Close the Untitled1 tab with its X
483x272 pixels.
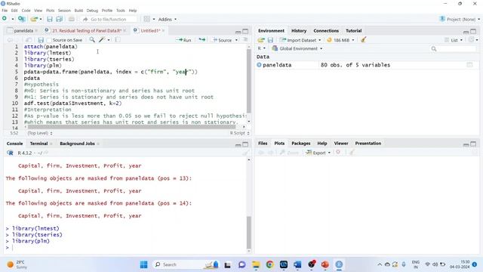click(x=163, y=30)
